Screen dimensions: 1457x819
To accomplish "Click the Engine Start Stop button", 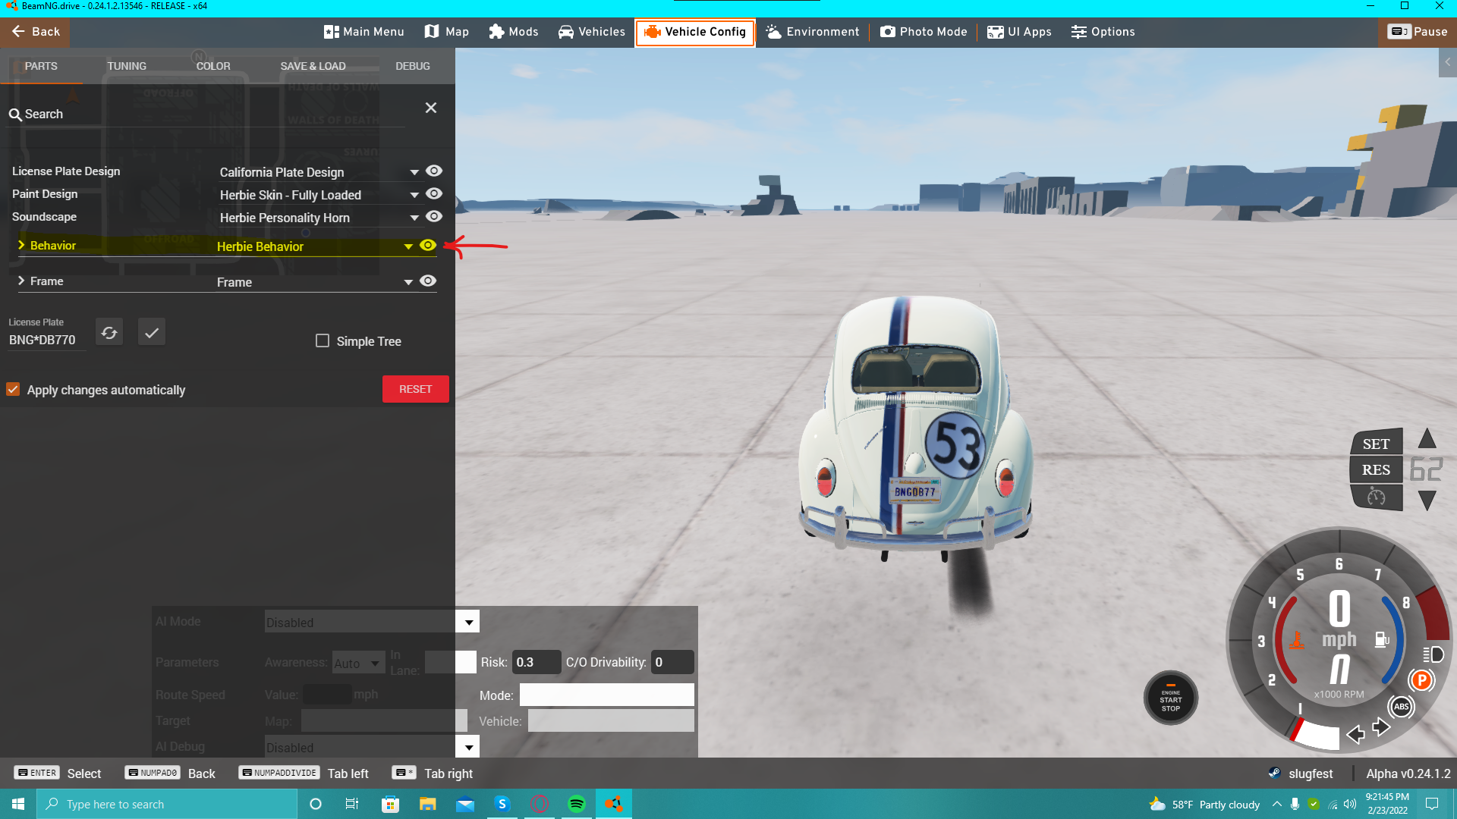I will [1171, 698].
